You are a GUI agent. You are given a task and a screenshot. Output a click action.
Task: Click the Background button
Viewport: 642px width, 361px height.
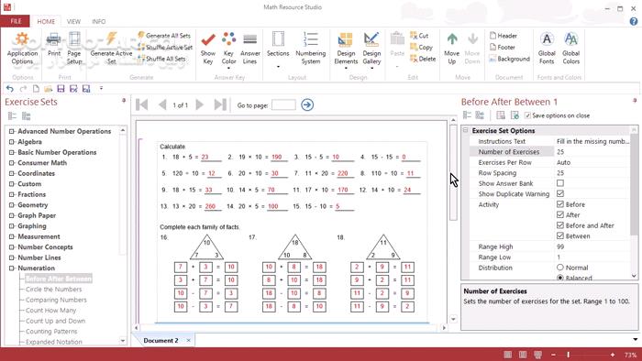click(x=509, y=59)
